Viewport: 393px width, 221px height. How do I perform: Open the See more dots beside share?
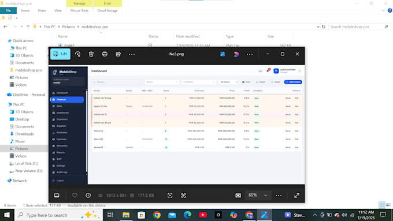tap(132, 54)
